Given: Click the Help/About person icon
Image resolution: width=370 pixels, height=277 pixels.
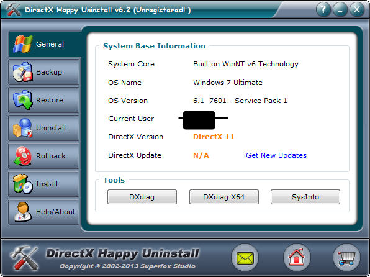Looking at the screenshot, I should [x=22, y=212].
